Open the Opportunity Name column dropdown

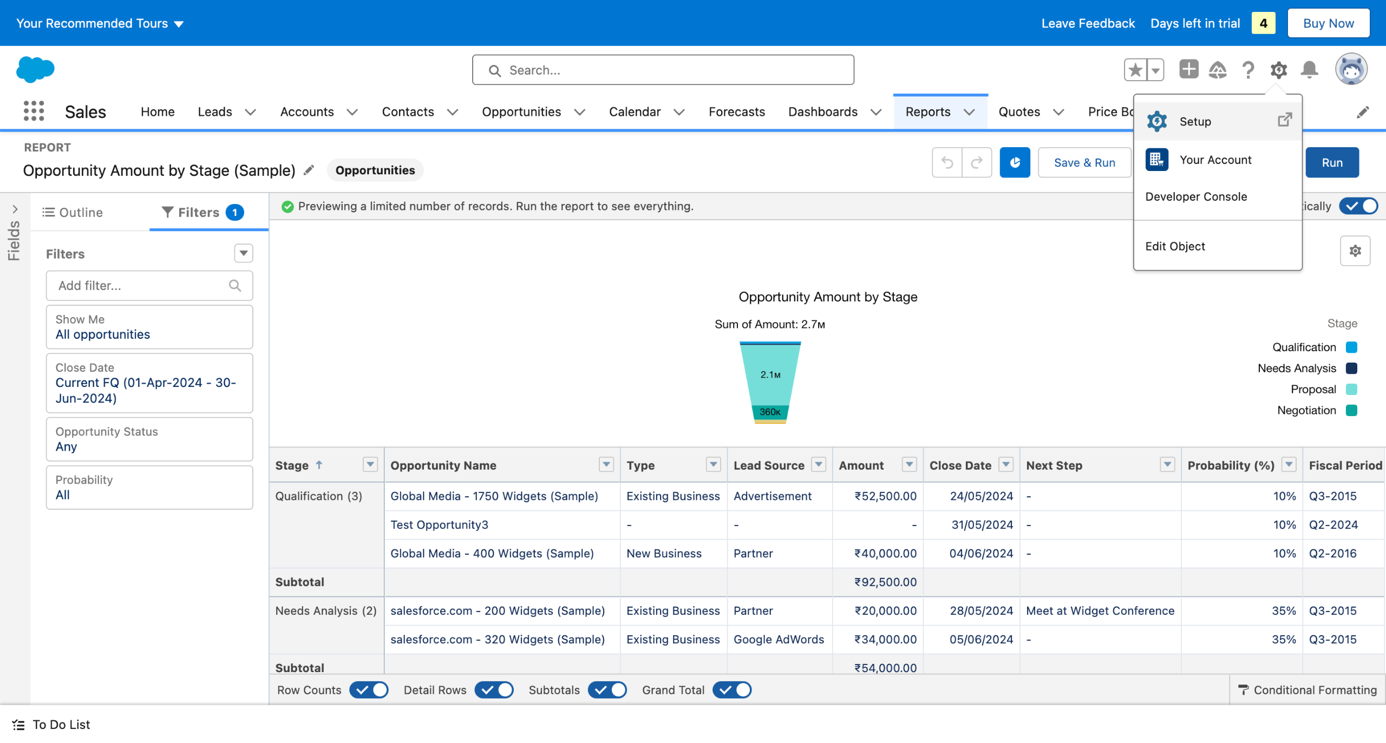pyautogui.click(x=606, y=464)
